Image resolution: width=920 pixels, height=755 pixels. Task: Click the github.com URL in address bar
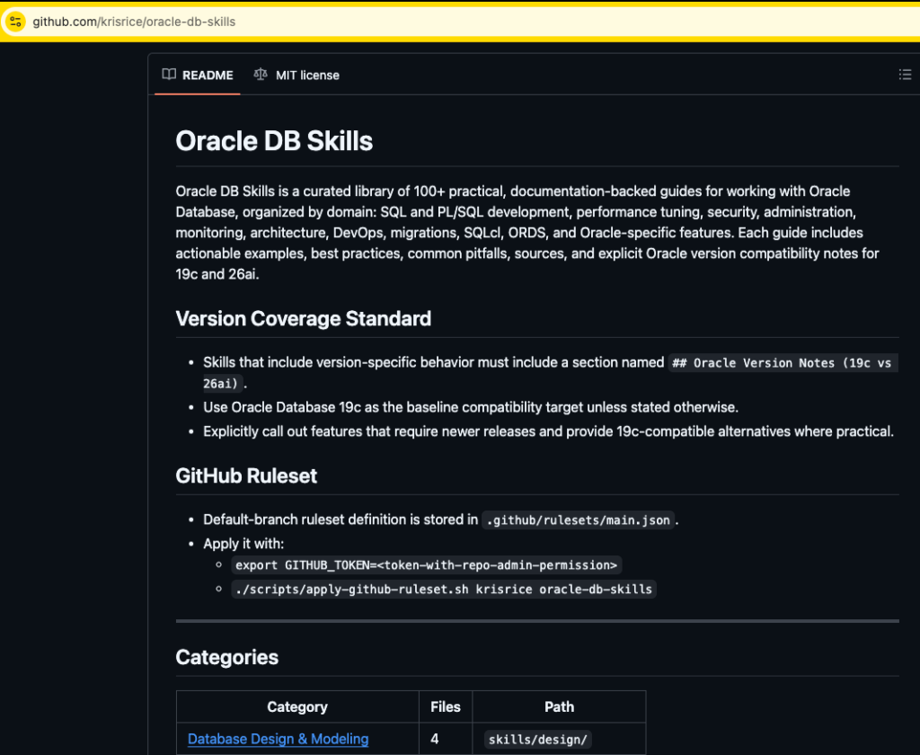[135, 22]
